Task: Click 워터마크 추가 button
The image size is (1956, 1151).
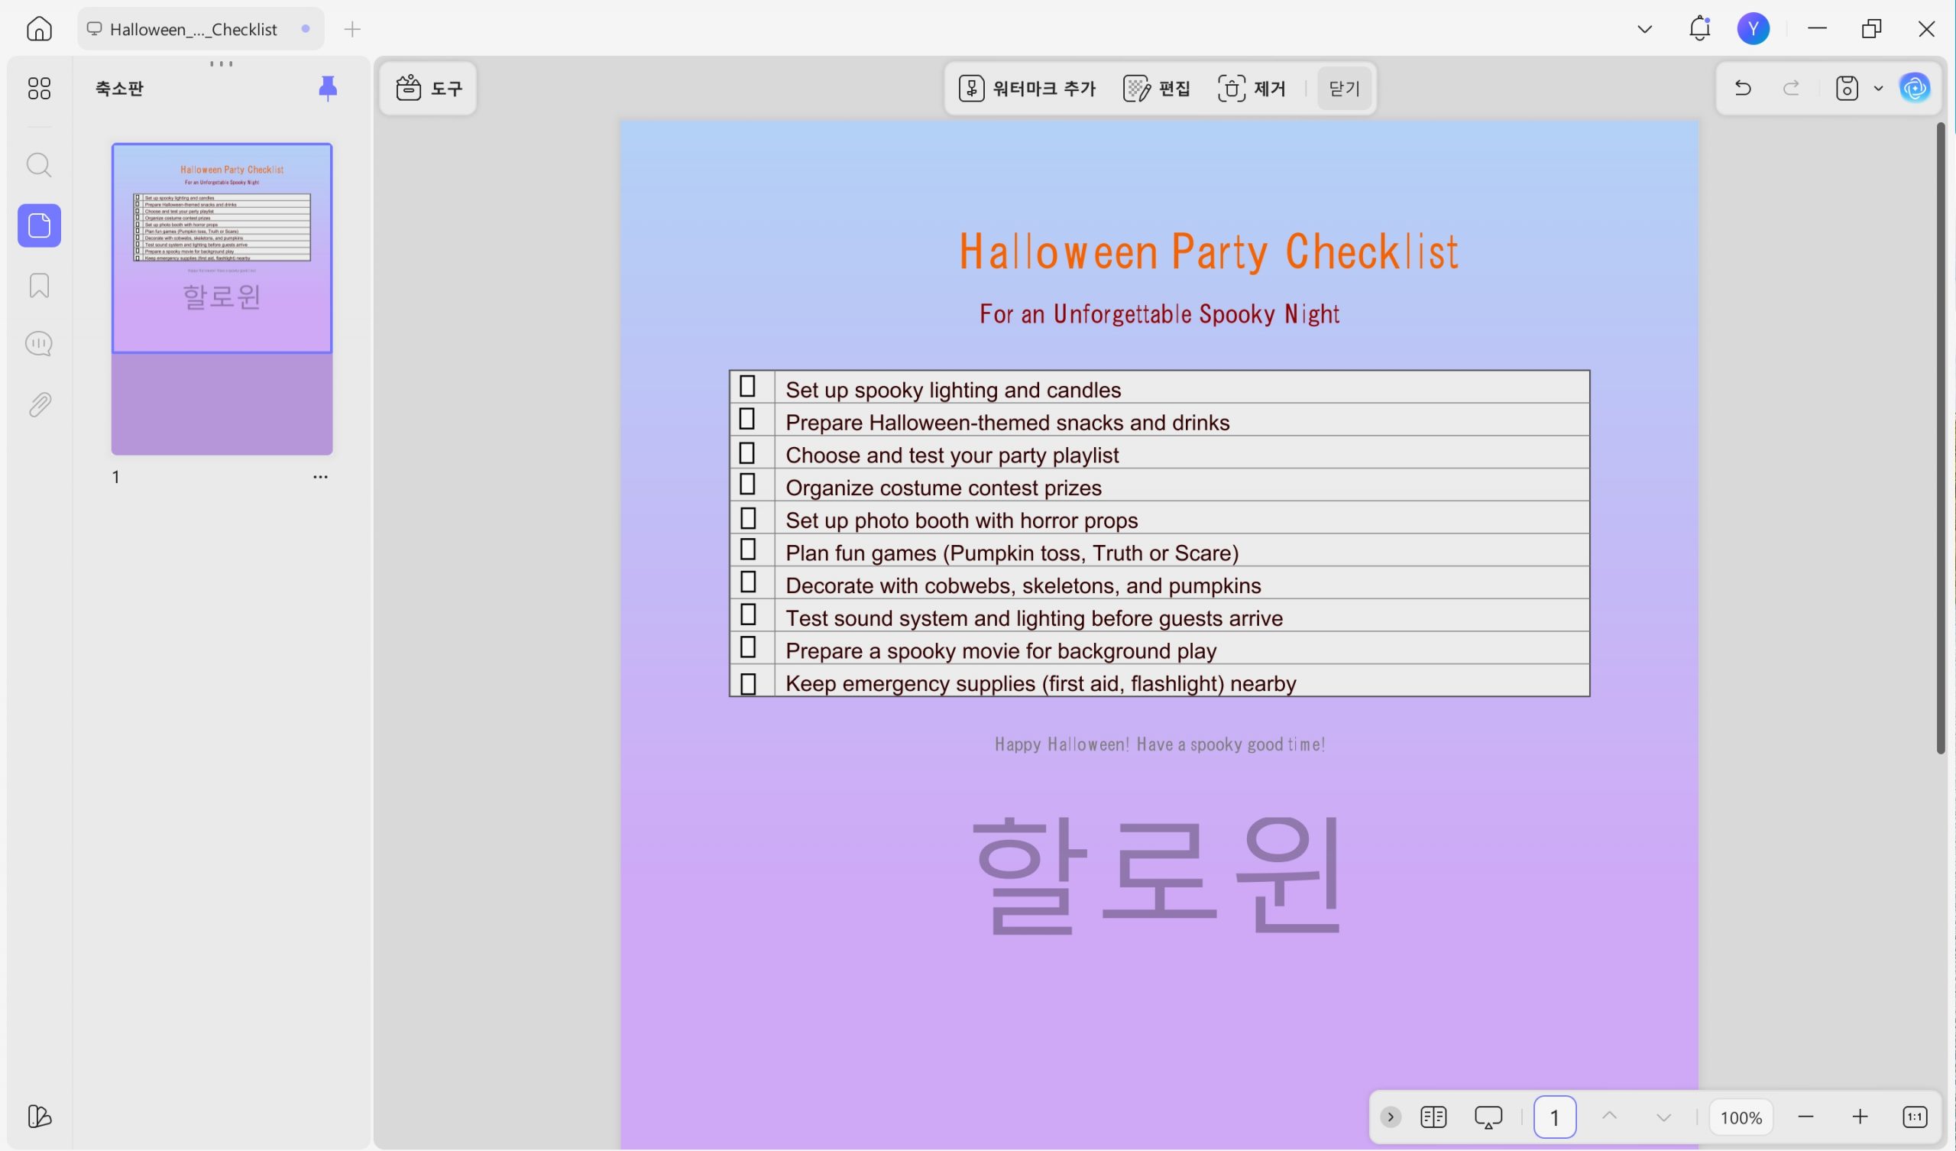Action: 1027,89
